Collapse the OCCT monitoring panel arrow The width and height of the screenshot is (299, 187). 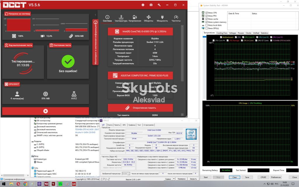[95, 15]
